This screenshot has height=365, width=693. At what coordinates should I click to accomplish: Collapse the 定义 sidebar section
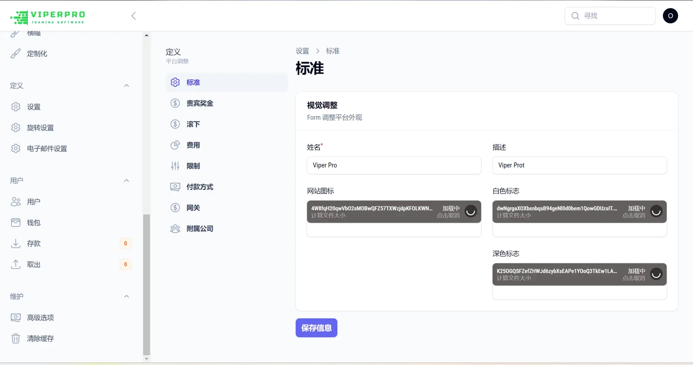126,85
